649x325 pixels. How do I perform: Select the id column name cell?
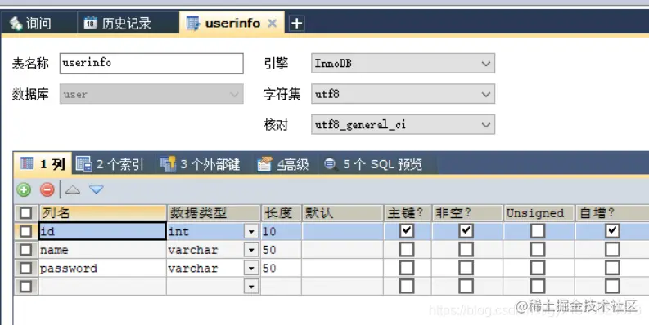[x=102, y=231]
